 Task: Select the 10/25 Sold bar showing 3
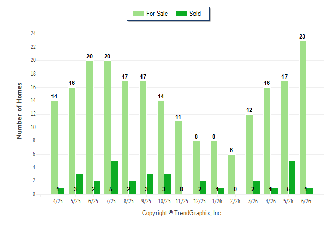click(x=168, y=184)
